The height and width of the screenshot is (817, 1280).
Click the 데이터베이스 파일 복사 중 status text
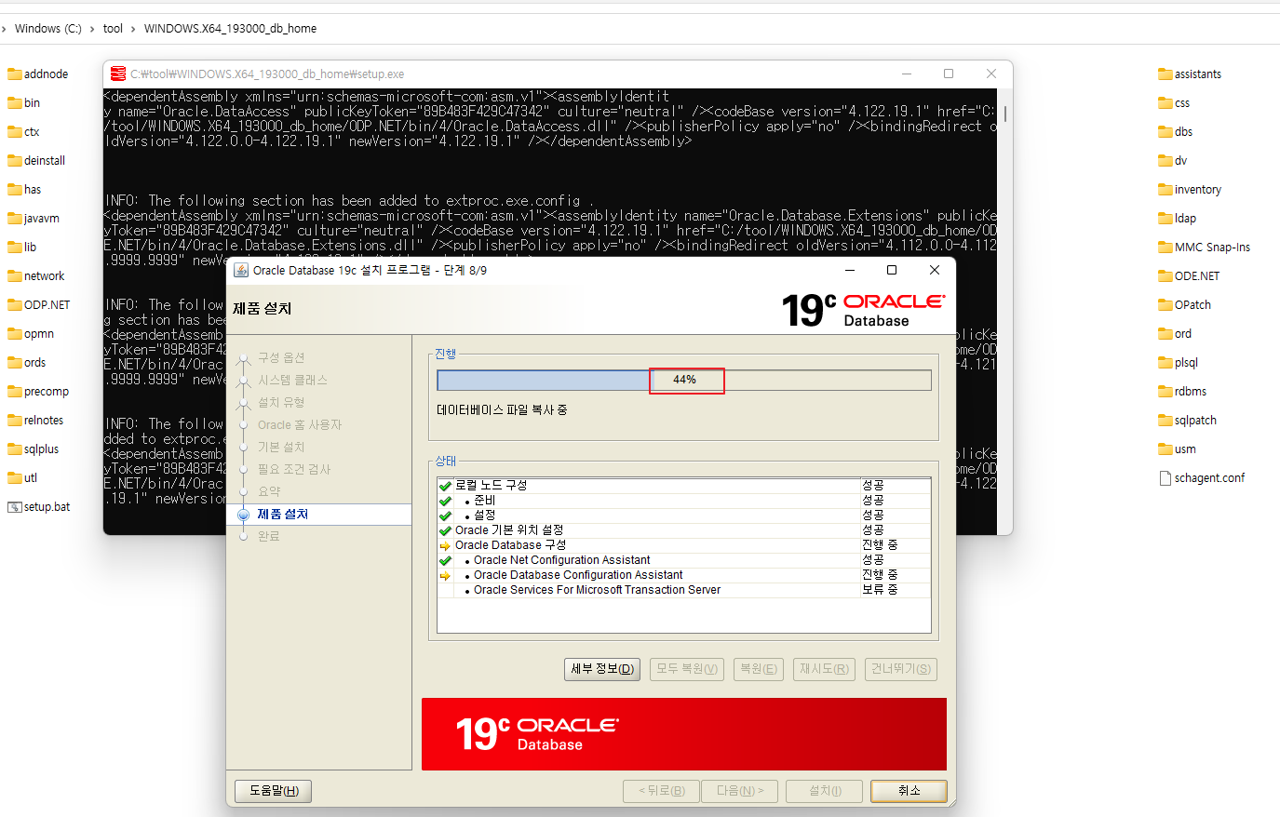(x=502, y=410)
